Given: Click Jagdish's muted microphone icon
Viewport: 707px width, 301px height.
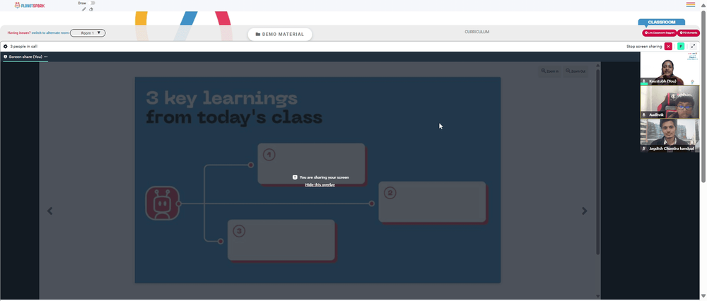Looking at the screenshot, I should (x=644, y=148).
